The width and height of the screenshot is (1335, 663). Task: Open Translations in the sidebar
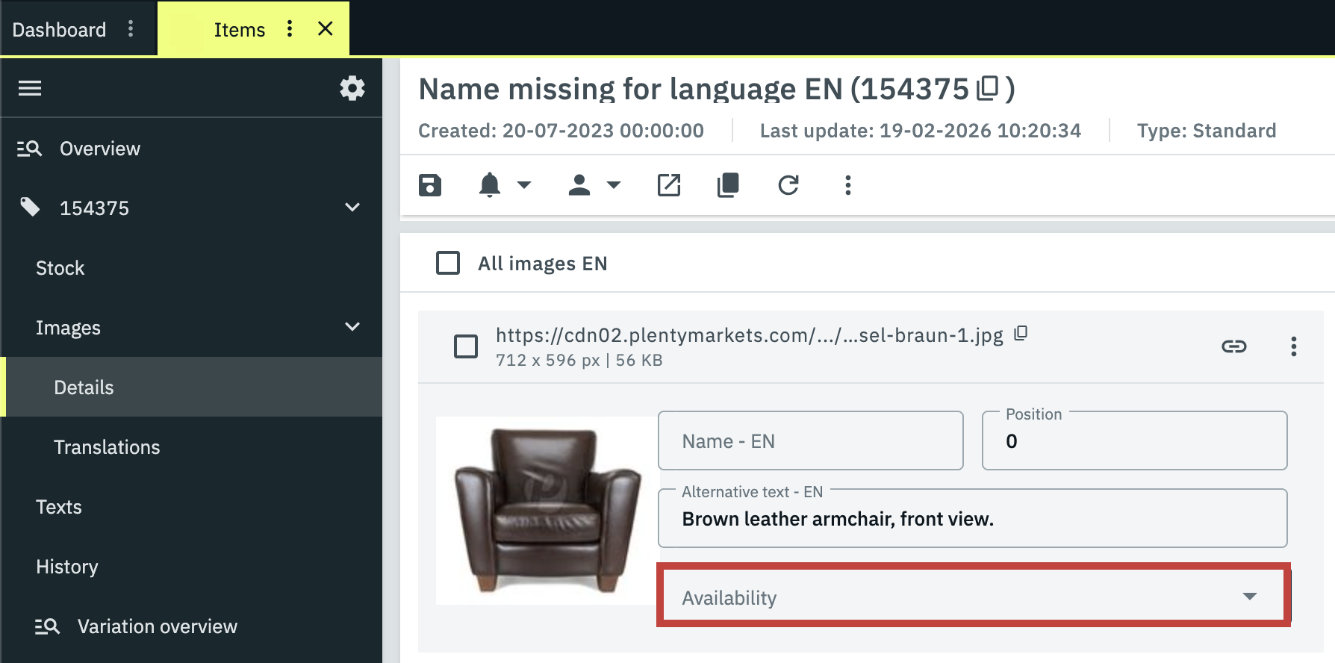click(x=107, y=447)
